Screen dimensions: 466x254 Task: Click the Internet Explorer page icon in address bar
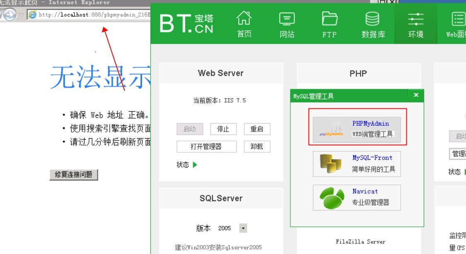(x=32, y=14)
